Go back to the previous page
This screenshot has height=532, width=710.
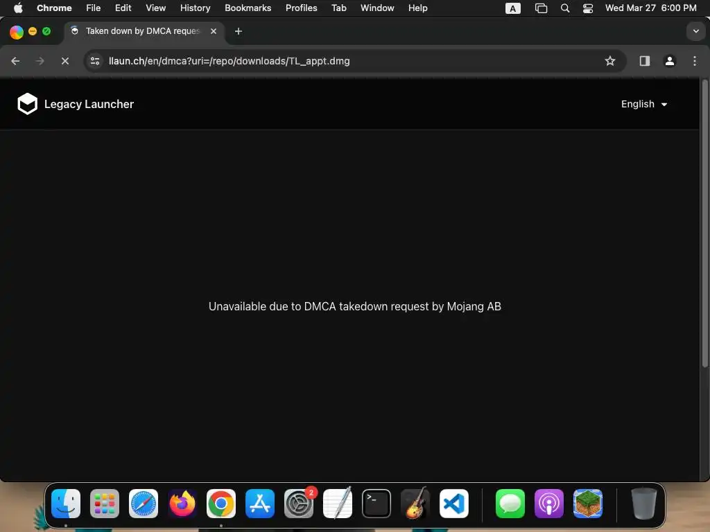coord(15,61)
